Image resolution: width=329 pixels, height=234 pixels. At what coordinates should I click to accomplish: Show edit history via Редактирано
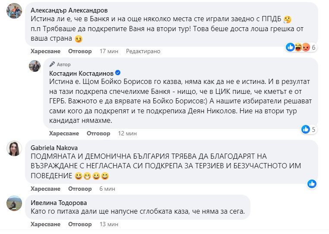(x=143, y=51)
